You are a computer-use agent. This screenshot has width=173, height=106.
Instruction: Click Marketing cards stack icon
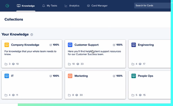coord(77,95)
